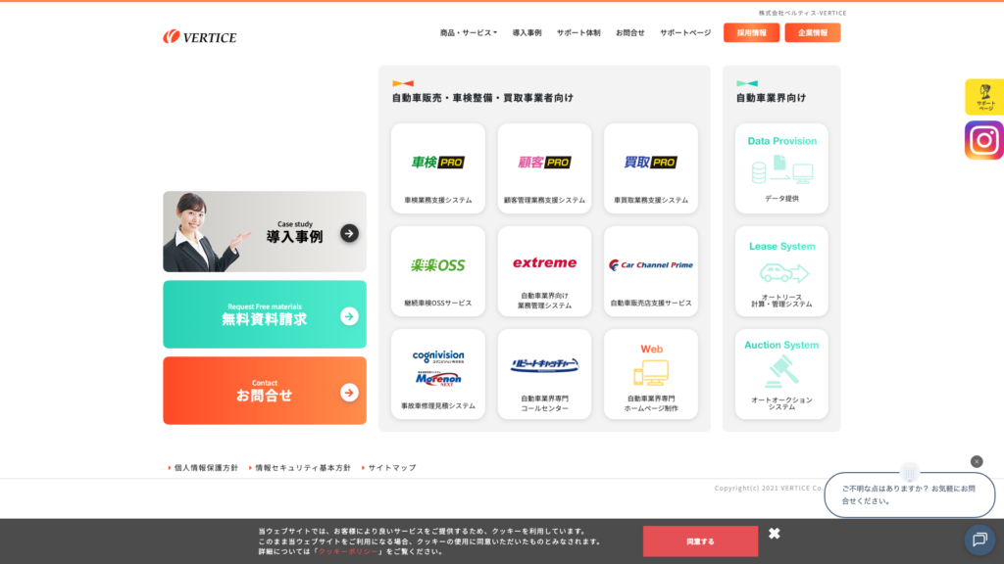The width and height of the screenshot is (1004, 564).
Task: Select the 顧客PRO product tile
Action: (544, 168)
